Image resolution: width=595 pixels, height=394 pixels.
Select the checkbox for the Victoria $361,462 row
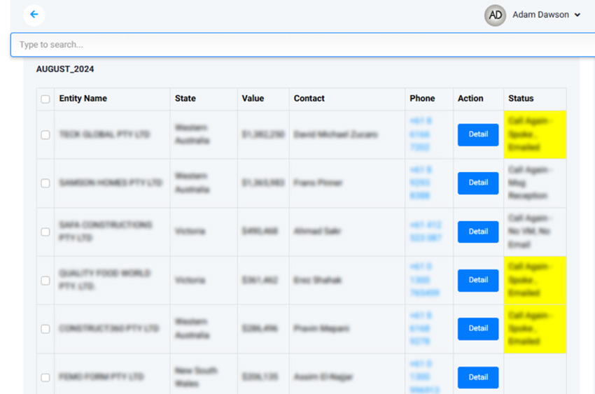point(45,281)
